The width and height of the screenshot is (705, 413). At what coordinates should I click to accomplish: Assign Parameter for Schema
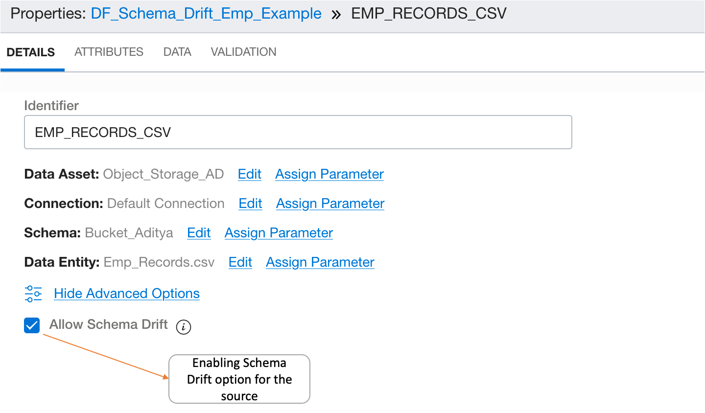(279, 233)
